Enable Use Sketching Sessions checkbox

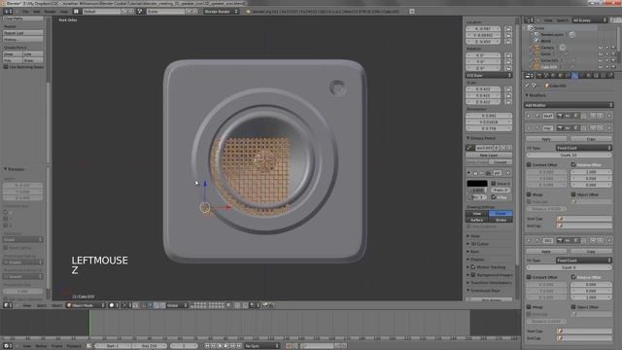pos(6,67)
